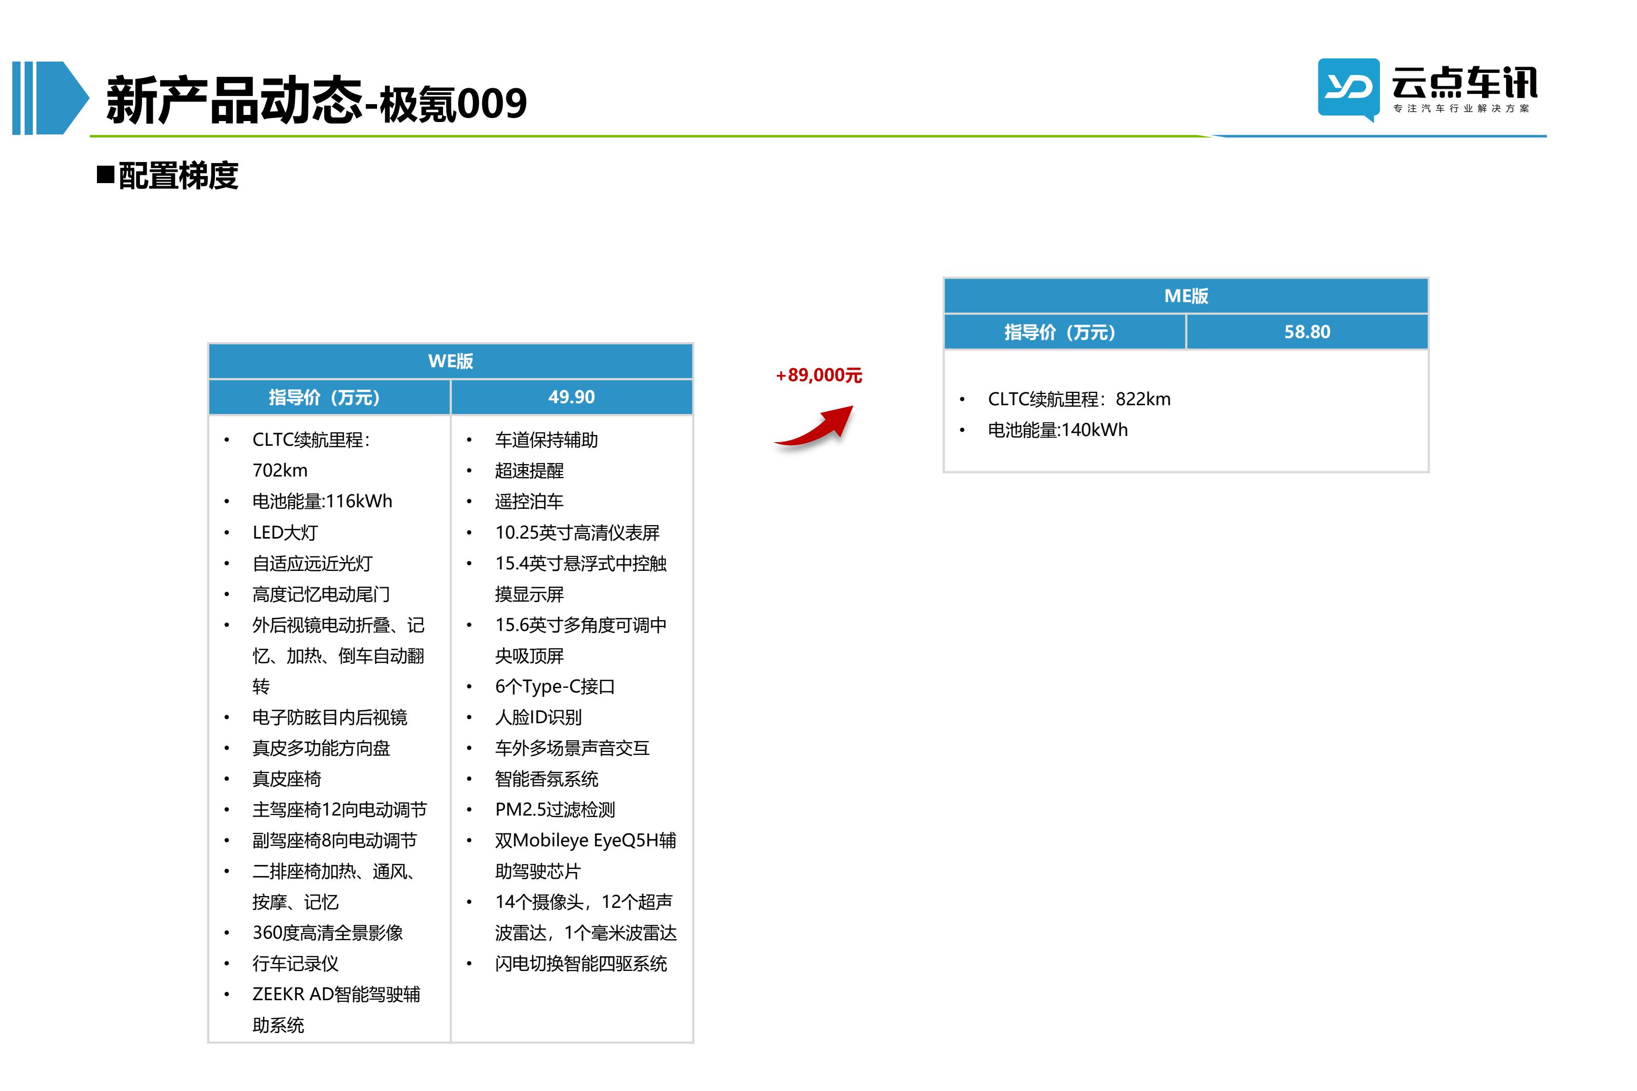Click the 360度高清全景影像 item
Image resolution: width=1637 pixels, height=1091 pixels.
pos(328,933)
